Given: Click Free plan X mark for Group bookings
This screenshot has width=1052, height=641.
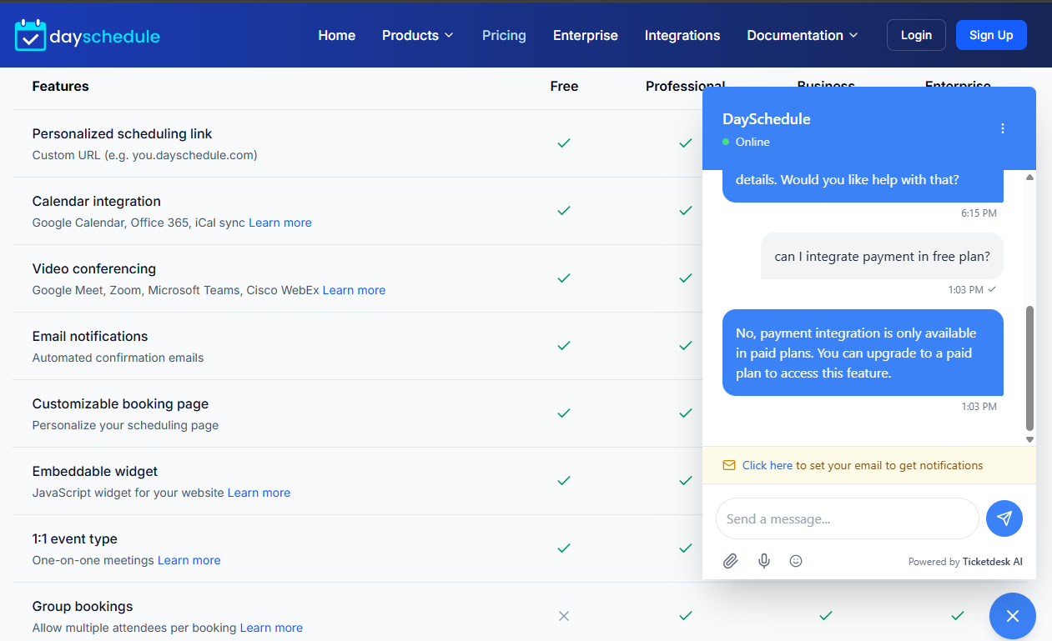Looking at the screenshot, I should click(564, 616).
